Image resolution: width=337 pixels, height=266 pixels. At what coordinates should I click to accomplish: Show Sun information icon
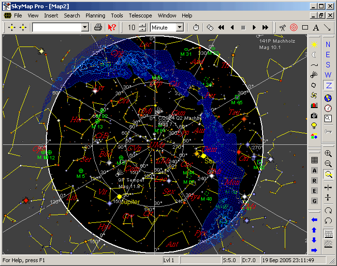click(x=314, y=45)
